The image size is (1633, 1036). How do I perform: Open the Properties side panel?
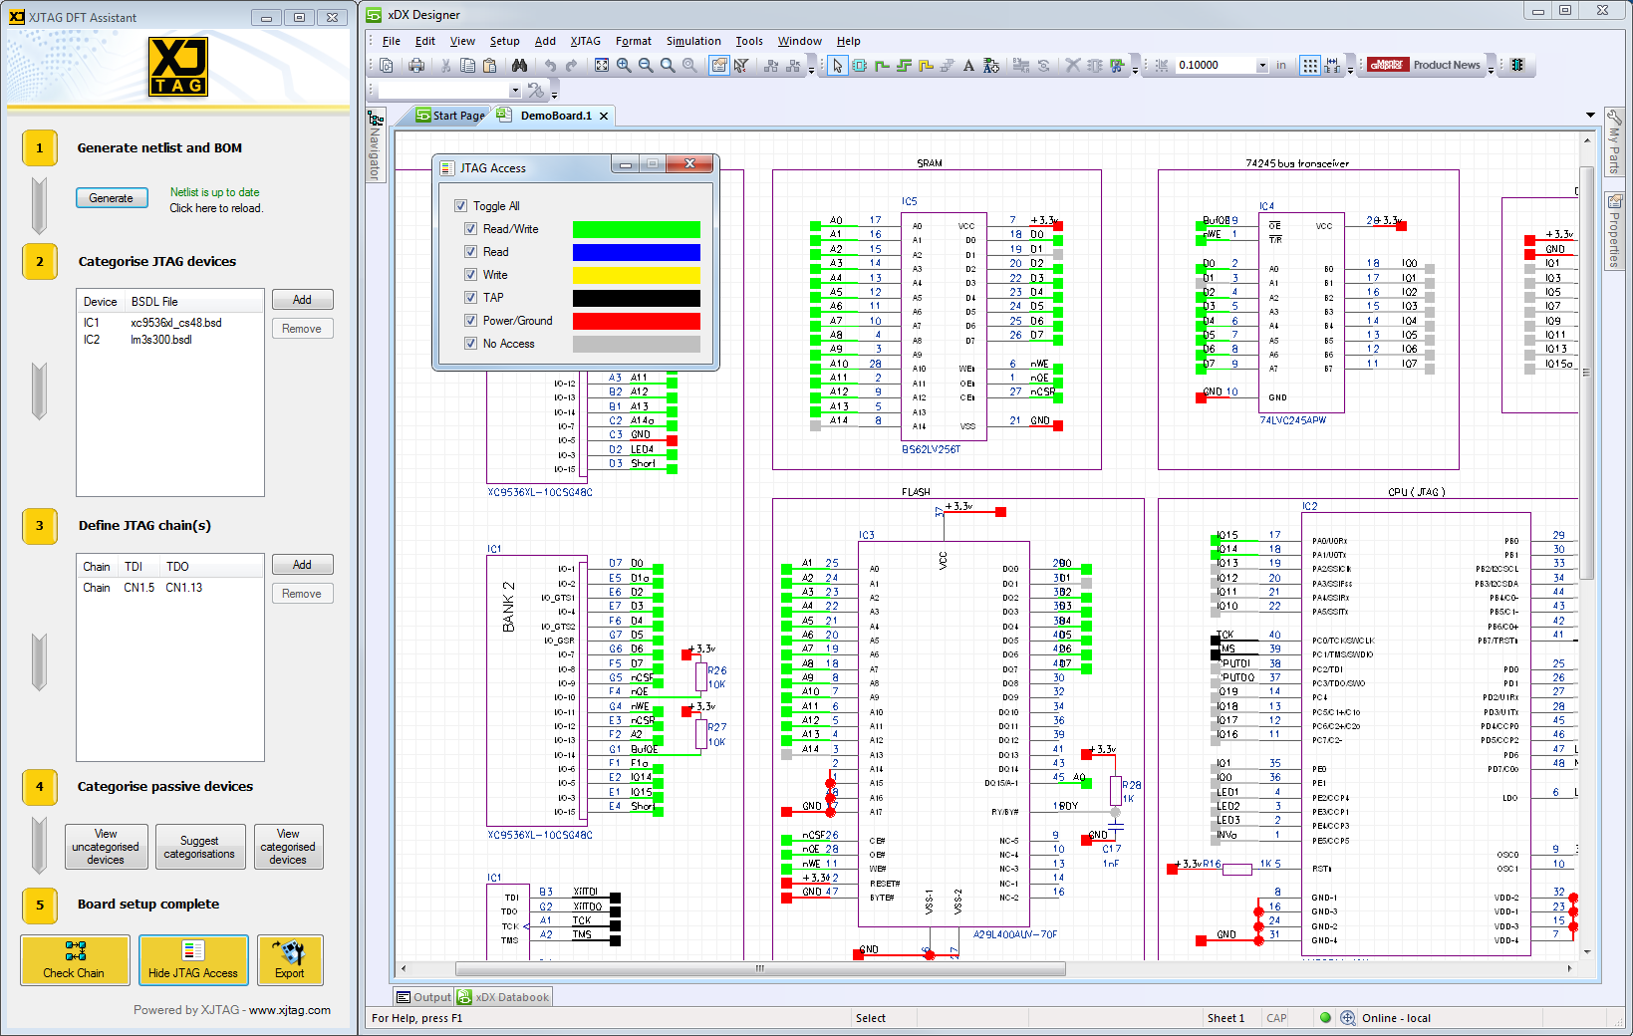pyautogui.click(x=1614, y=231)
